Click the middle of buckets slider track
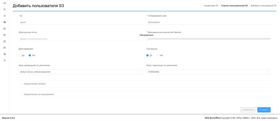 [x=208, y=39]
